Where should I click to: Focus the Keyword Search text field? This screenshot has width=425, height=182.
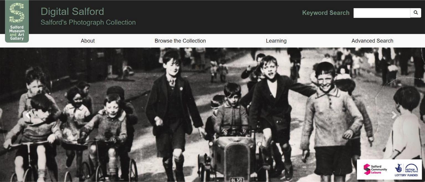click(x=382, y=13)
